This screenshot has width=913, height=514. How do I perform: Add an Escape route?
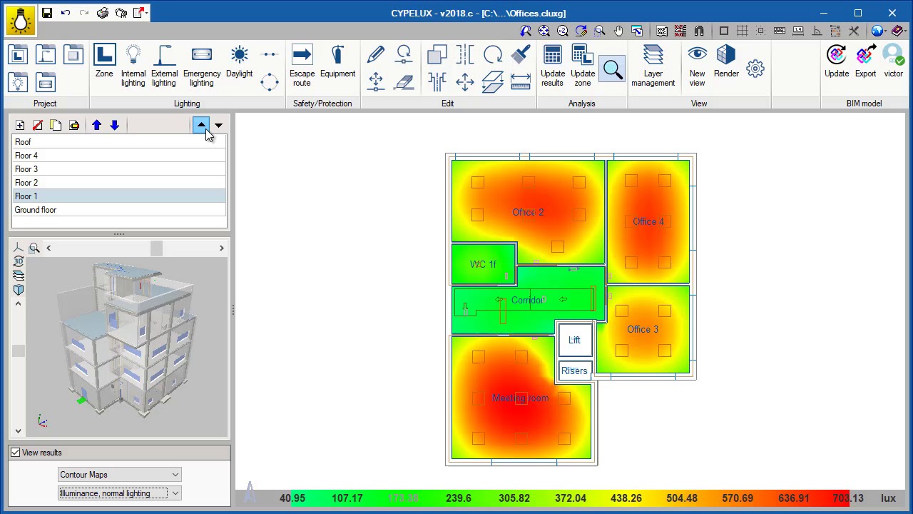click(x=302, y=66)
